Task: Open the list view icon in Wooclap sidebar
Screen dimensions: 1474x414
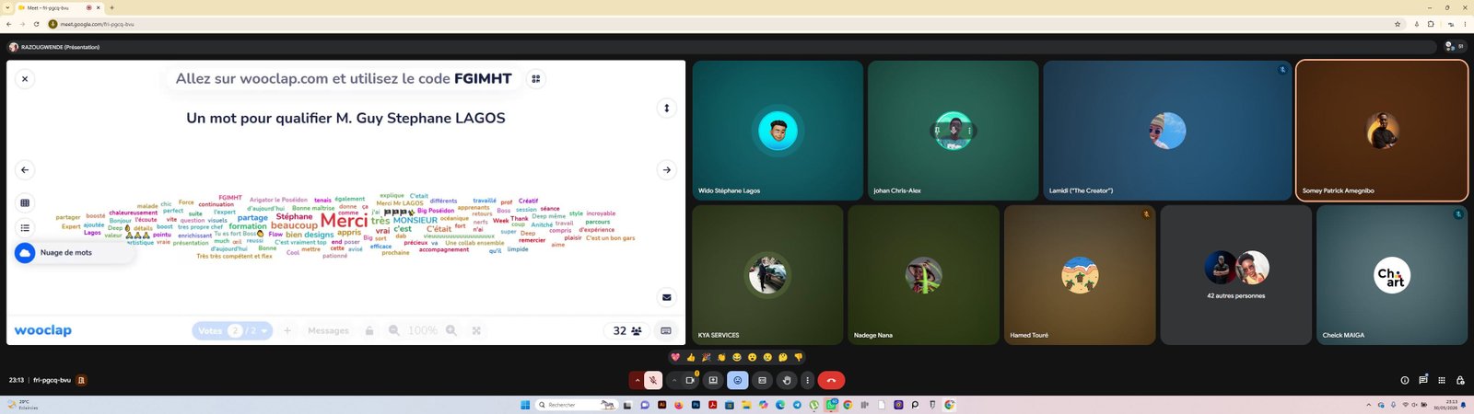Action: pos(25,227)
